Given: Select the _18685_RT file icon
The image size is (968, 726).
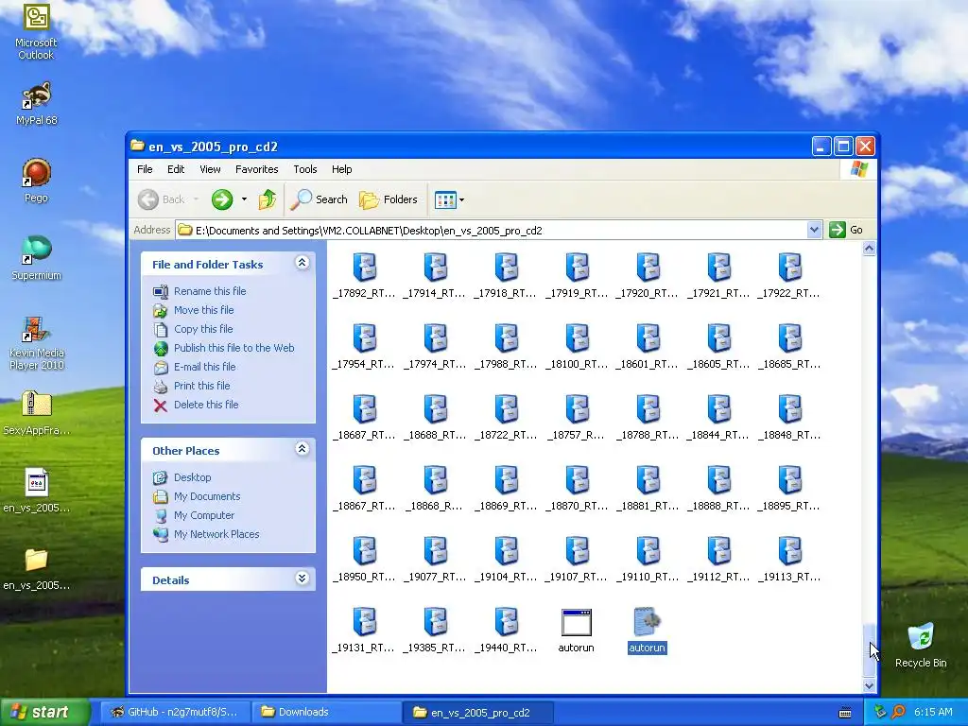Looking at the screenshot, I should click(x=790, y=338).
